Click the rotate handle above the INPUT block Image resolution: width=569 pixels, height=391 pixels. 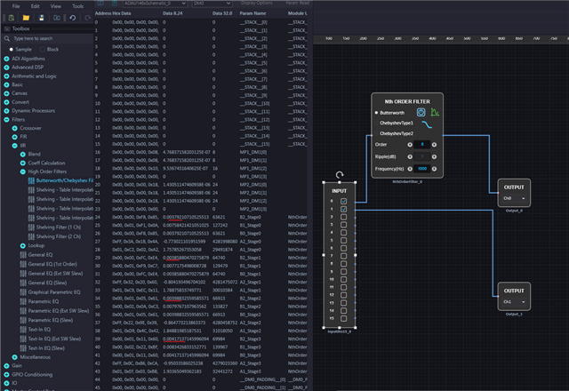click(x=340, y=175)
